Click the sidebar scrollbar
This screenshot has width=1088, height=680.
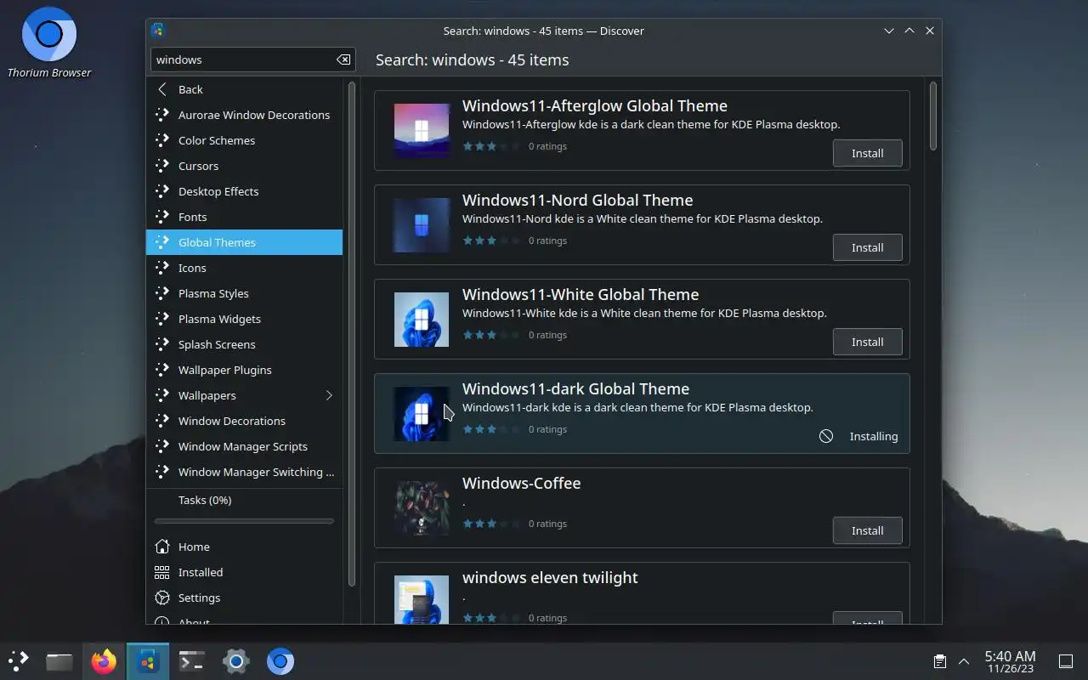(352, 333)
